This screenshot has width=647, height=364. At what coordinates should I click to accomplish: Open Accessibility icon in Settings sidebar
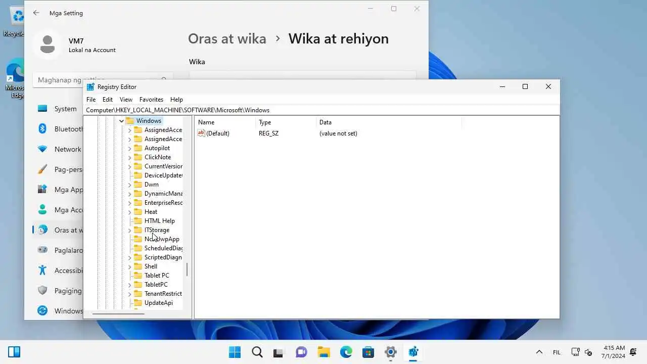(43, 270)
